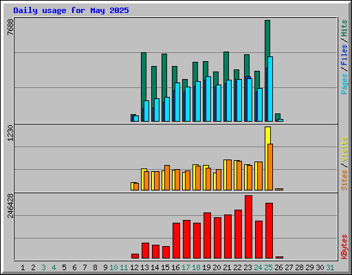352x275 pixels.
Task: Click green day label 31
Action: coord(330,267)
